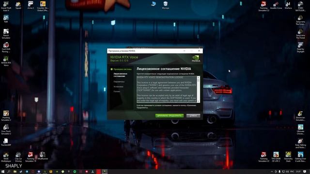Open the volume control in system tray
Viewport: 310px width, 174px height.
[287, 172]
